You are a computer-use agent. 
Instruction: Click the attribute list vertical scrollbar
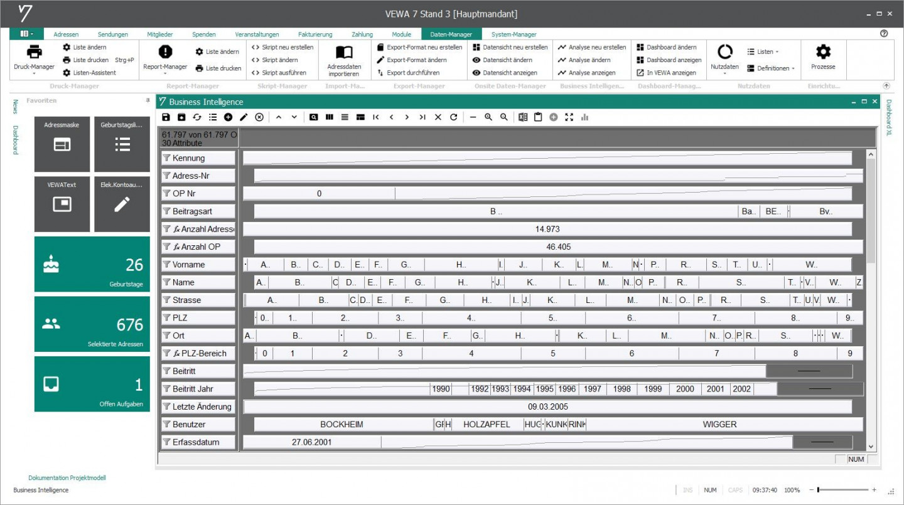[x=871, y=300]
